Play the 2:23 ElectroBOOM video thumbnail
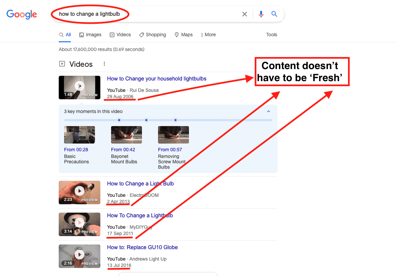 (80, 192)
